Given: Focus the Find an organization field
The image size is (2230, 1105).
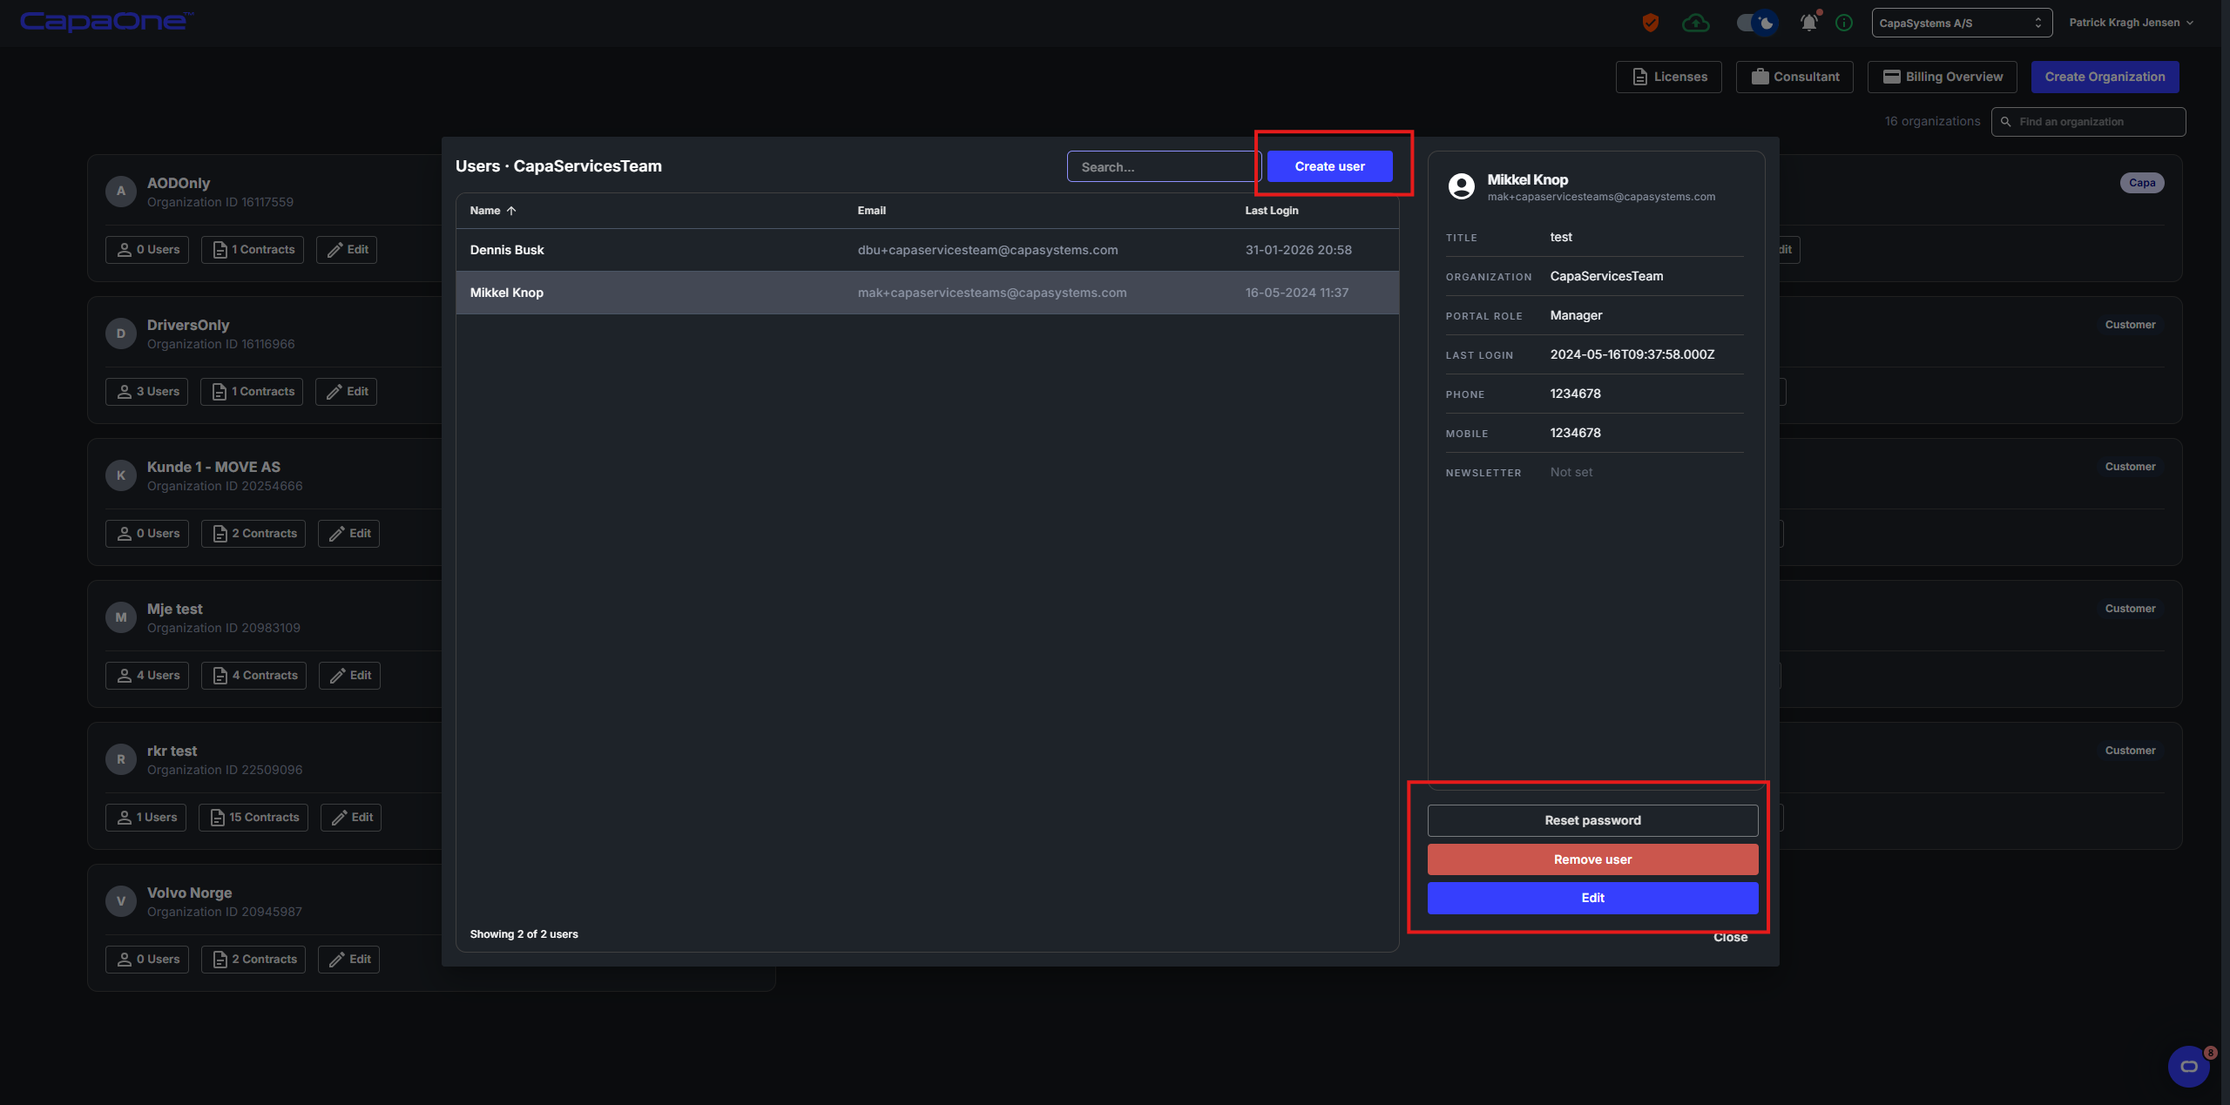Looking at the screenshot, I should [2088, 122].
